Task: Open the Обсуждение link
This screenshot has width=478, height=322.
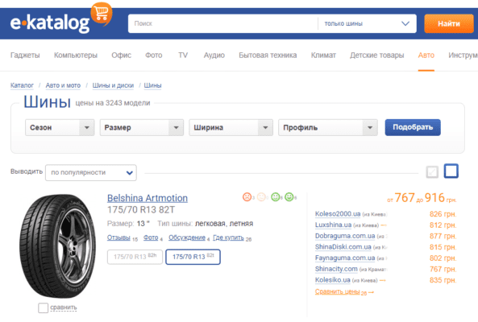Action: click(x=187, y=237)
